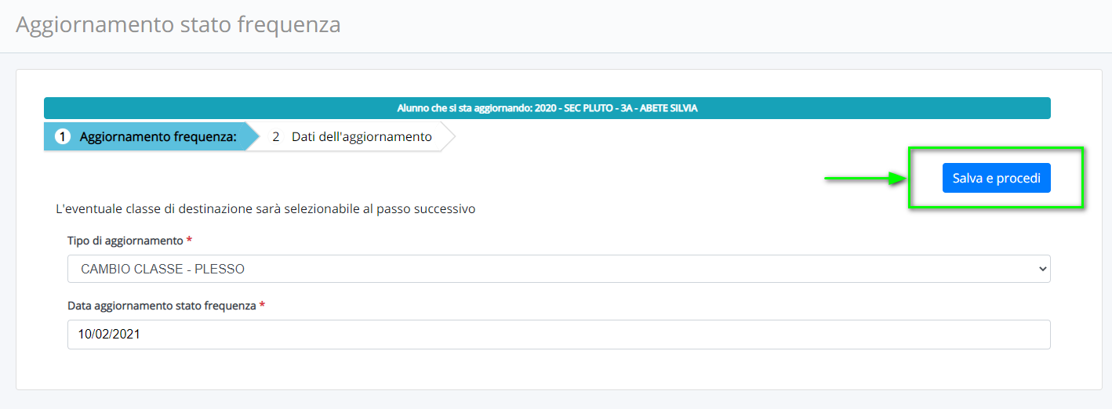Click the chevron arrow of CAMBIO CLASSE select

click(1041, 269)
